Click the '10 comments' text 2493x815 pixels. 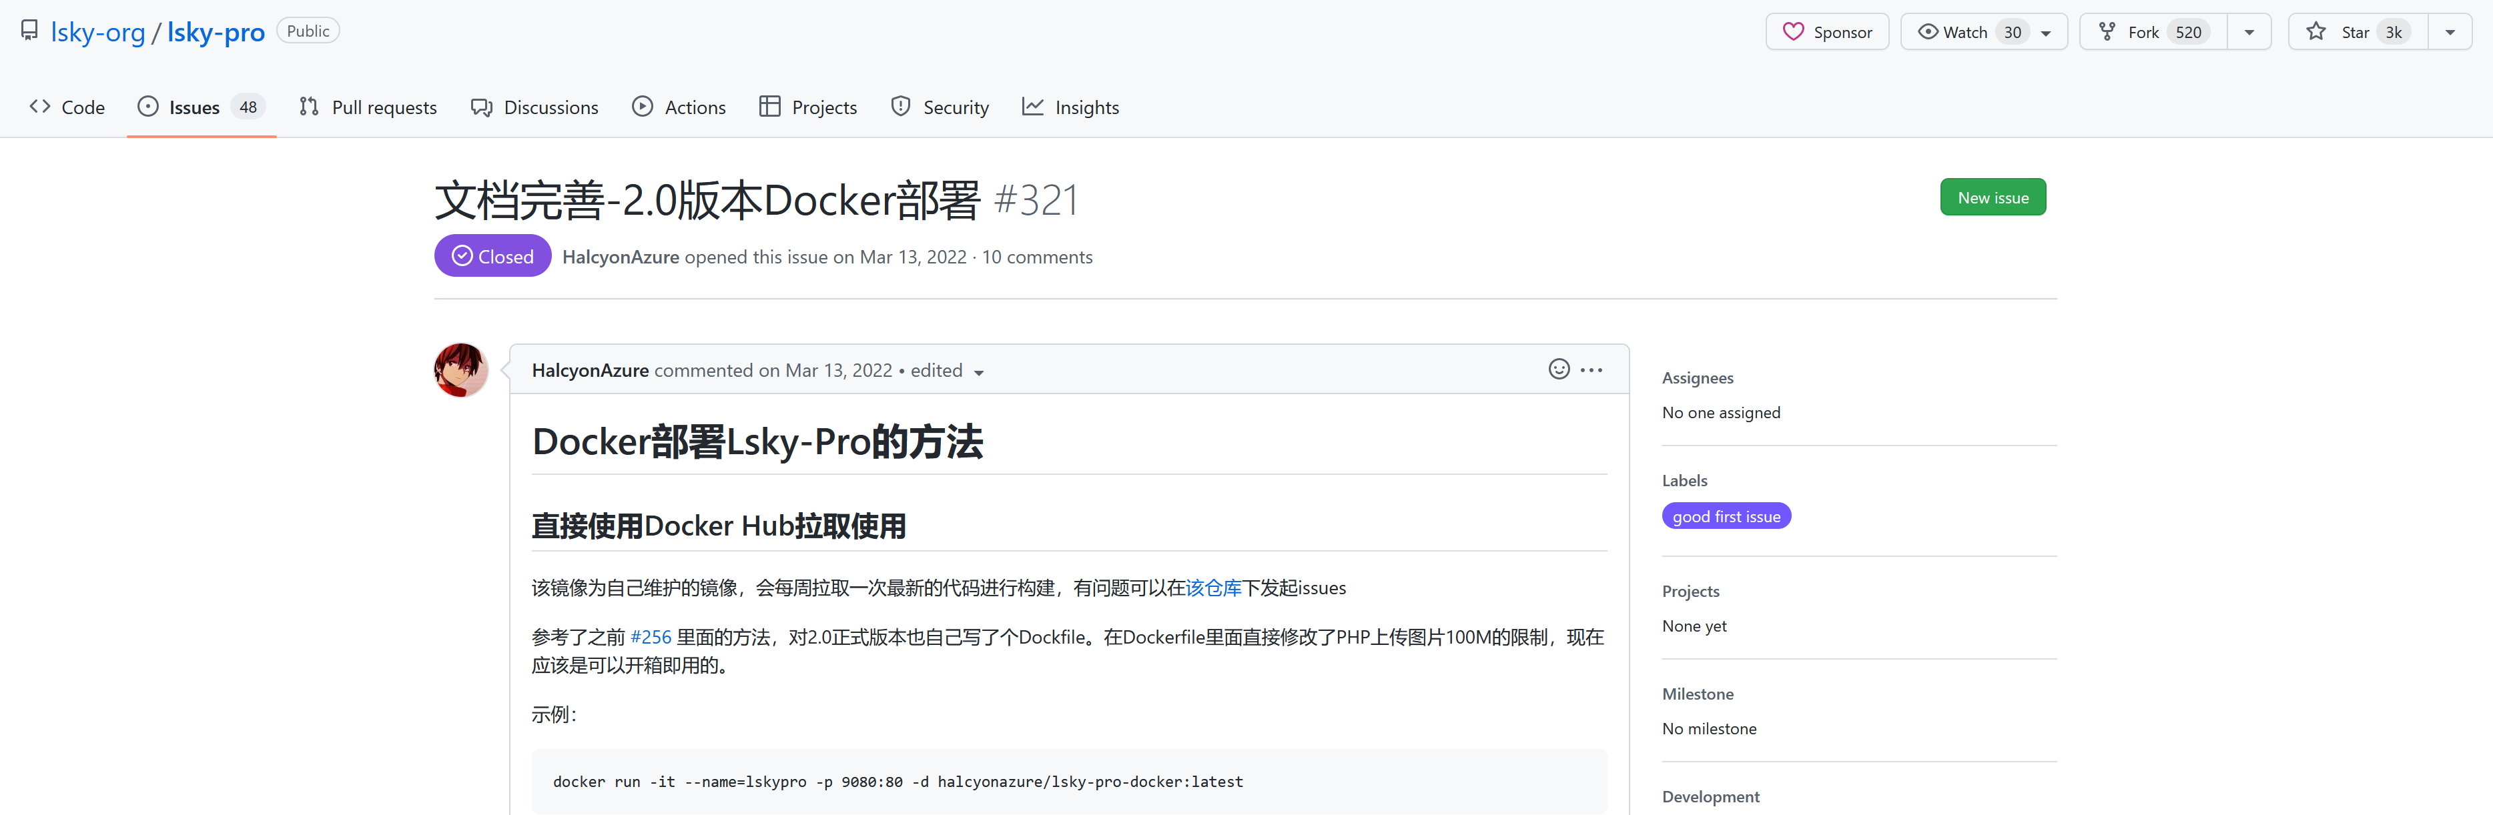pyautogui.click(x=1036, y=257)
